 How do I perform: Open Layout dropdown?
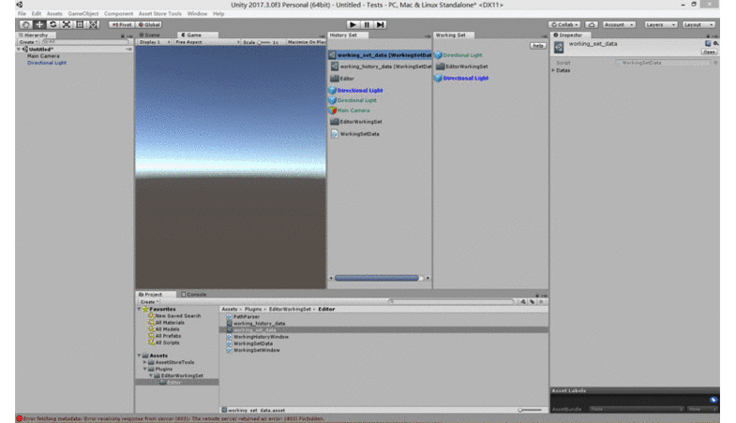pyautogui.click(x=698, y=24)
